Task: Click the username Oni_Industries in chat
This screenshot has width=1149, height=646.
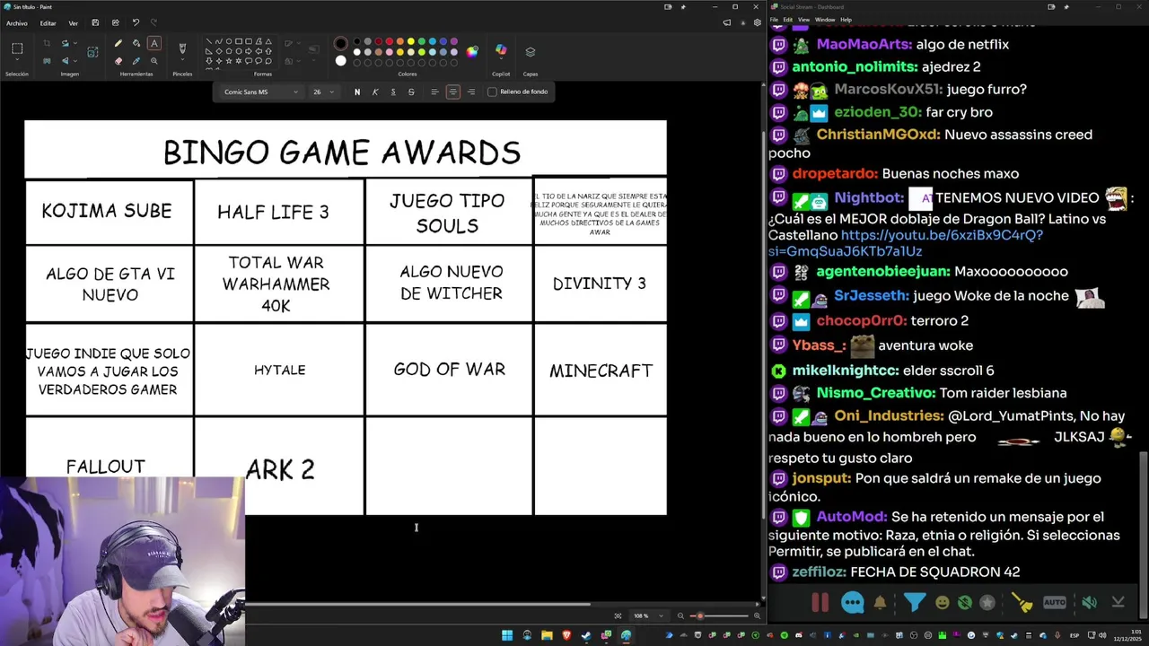Action: pyautogui.click(x=888, y=415)
